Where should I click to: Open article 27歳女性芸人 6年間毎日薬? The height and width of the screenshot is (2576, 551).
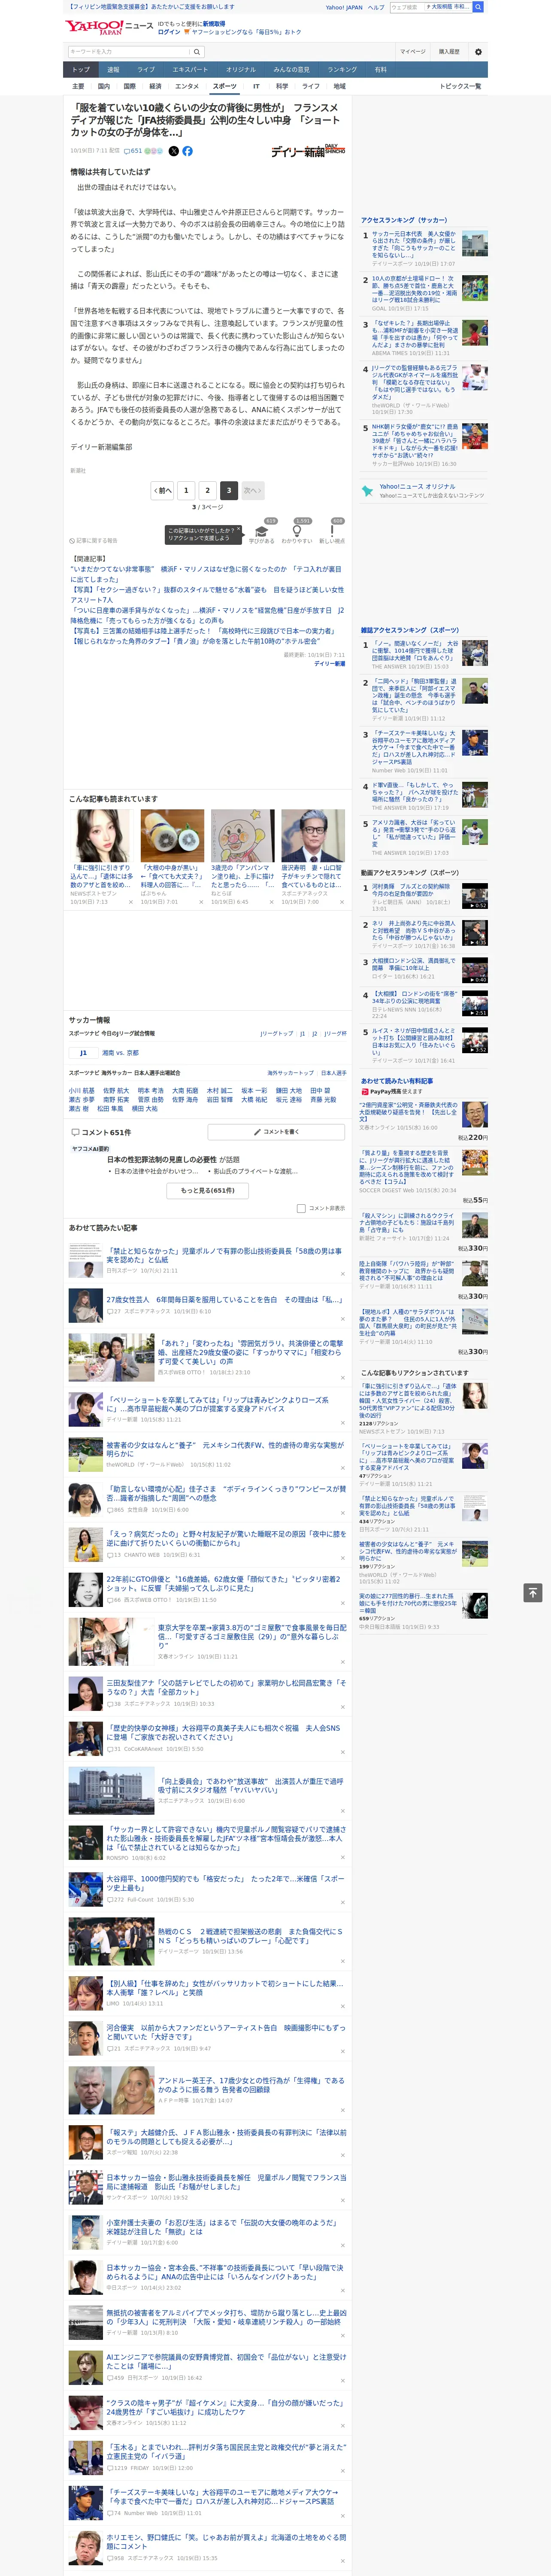[224, 1300]
